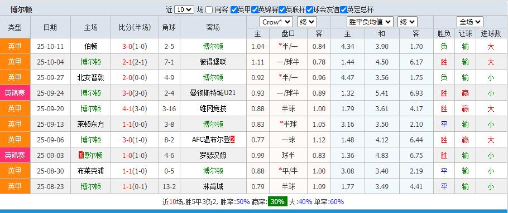Open the 终 dropdown beside Crow*

(307, 22)
